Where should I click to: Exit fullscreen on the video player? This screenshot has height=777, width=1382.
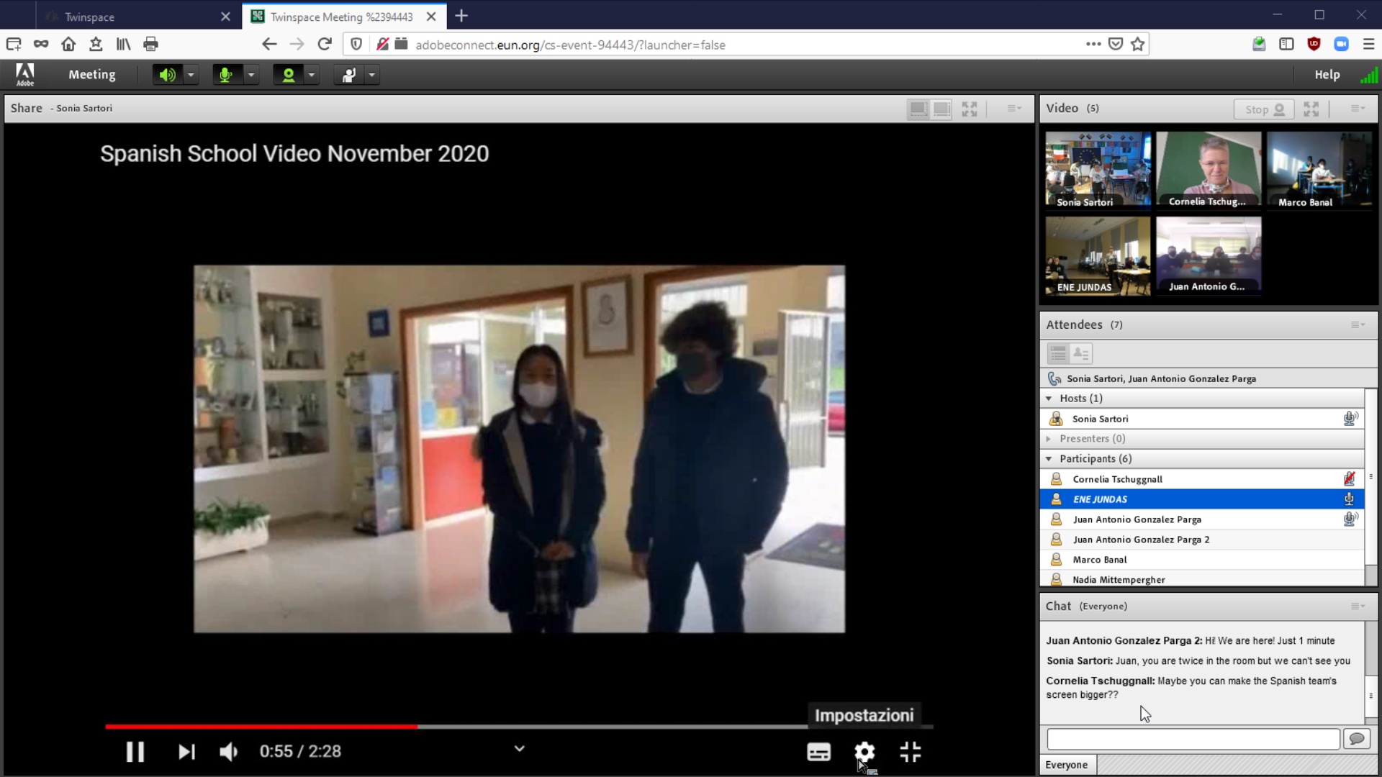(x=911, y=752)
